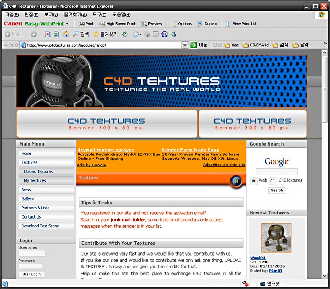Viewport: 330px width, 289px height.
Task: Click the User Login button
Action: coord(31,274)
